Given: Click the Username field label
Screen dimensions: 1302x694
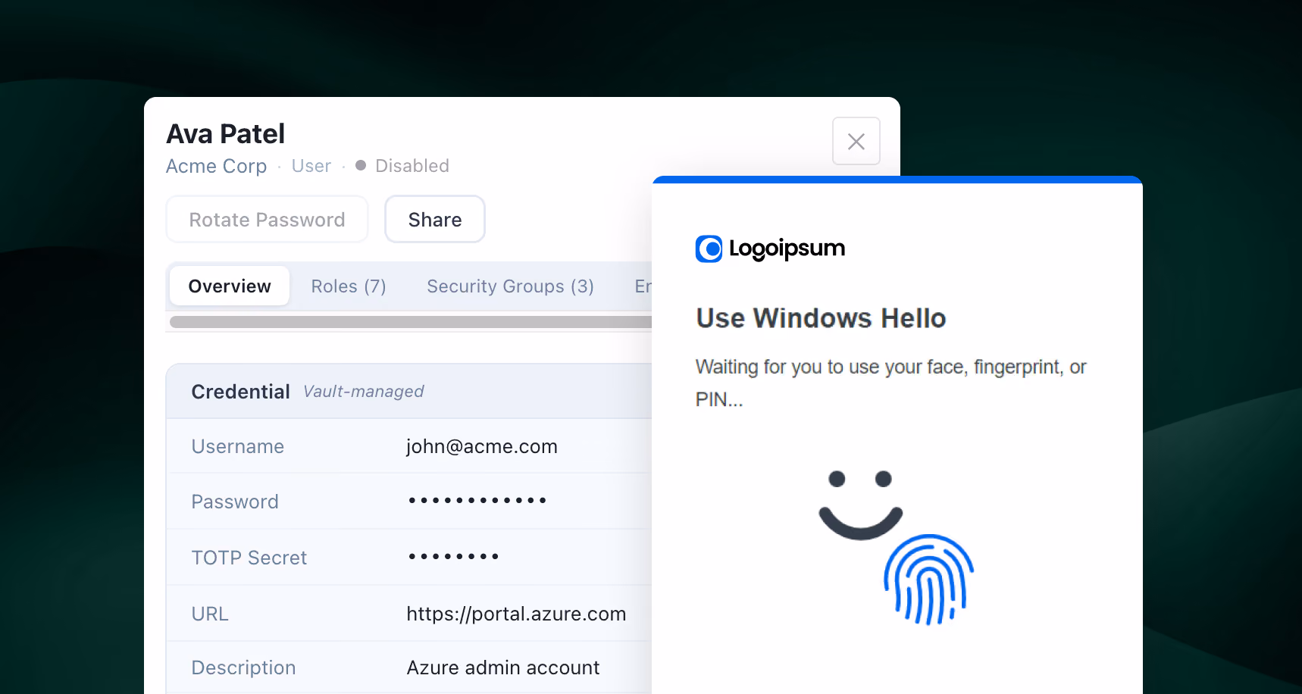Looking at the screenshot, I should [x=238, y=447].
